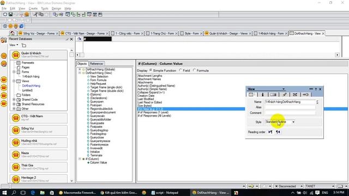Click the Name field in View properties

290,102
